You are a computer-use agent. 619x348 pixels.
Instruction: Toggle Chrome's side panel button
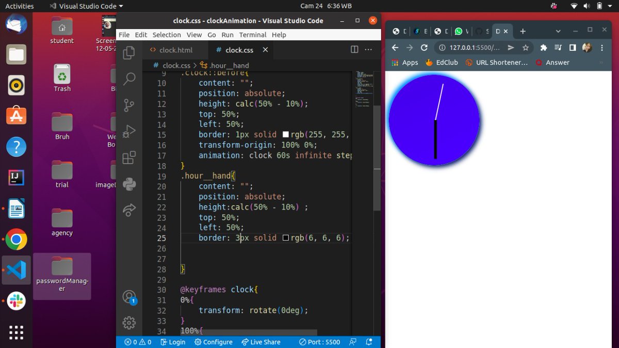coord(572,48)
